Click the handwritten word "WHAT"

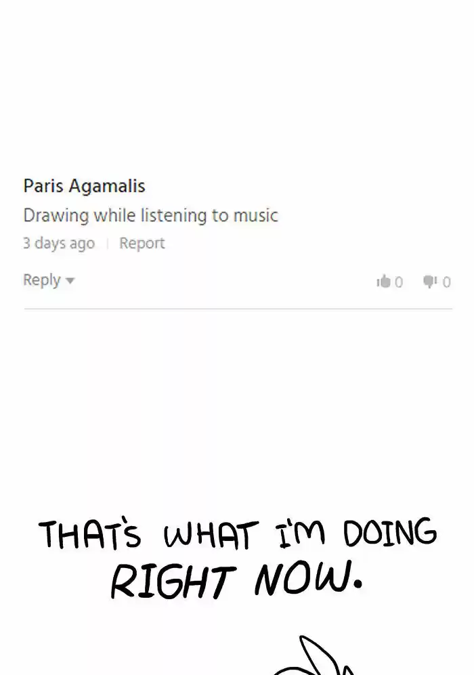tap(211, 534)
